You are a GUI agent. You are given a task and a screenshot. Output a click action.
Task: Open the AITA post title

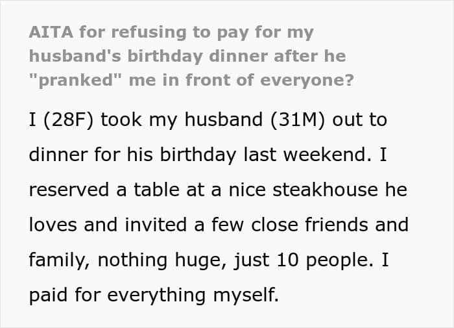[x=191, y=57]
